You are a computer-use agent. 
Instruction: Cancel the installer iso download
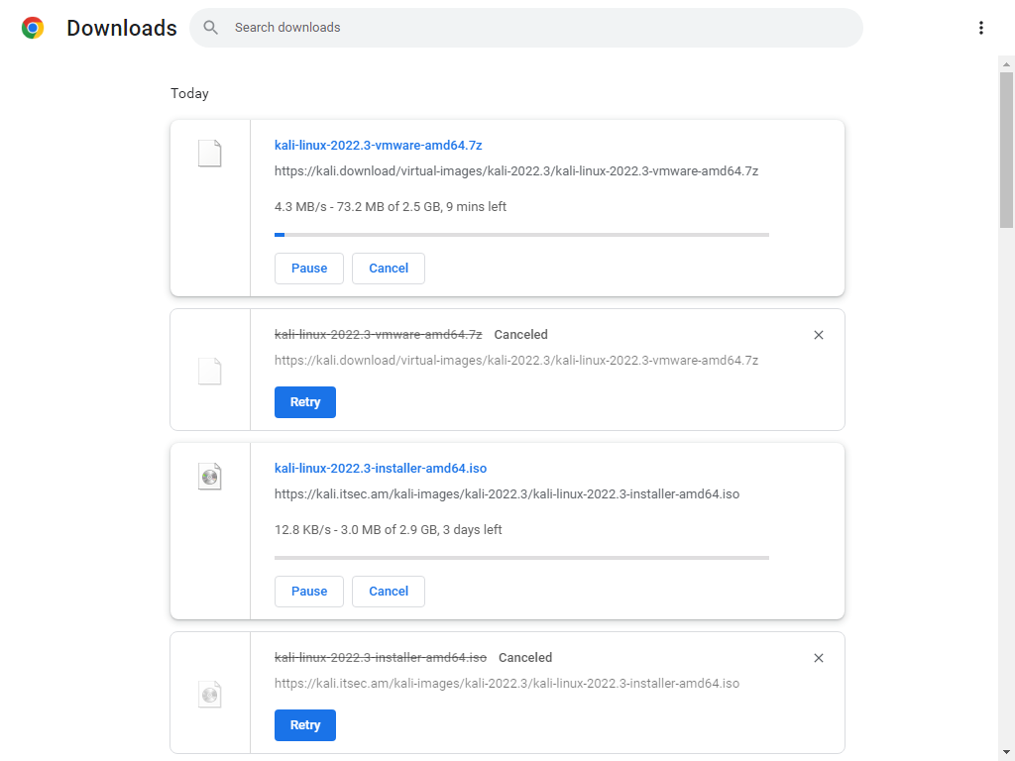click(389, 591)
